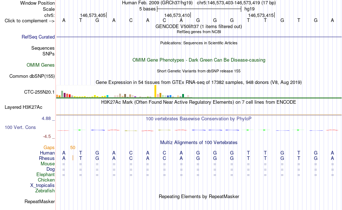Click 'Multiz Alignments of 100 Vertebrates' title

click(x=199, y=143)
